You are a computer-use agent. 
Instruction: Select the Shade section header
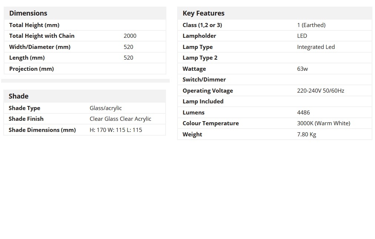click(x=19, y=96)
